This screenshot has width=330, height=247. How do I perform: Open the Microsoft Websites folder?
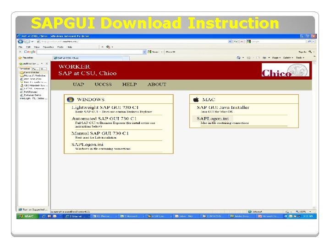(33, 75)
